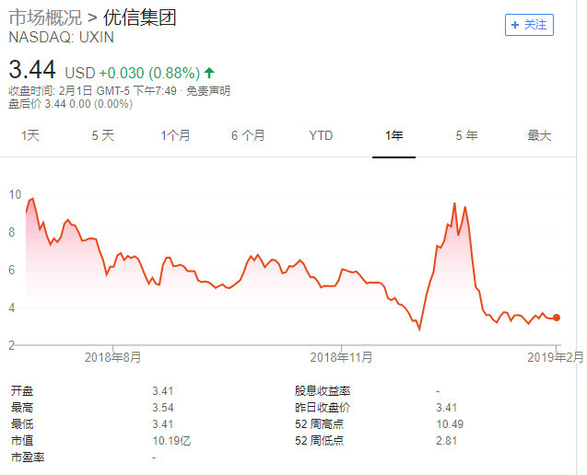Click the 优信集团 company title
This screenshot has height=475, width=587.
tap(140, 17)
